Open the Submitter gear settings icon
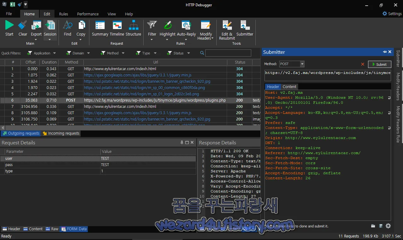Screen dimensions: 403x240 pos(388,226)
